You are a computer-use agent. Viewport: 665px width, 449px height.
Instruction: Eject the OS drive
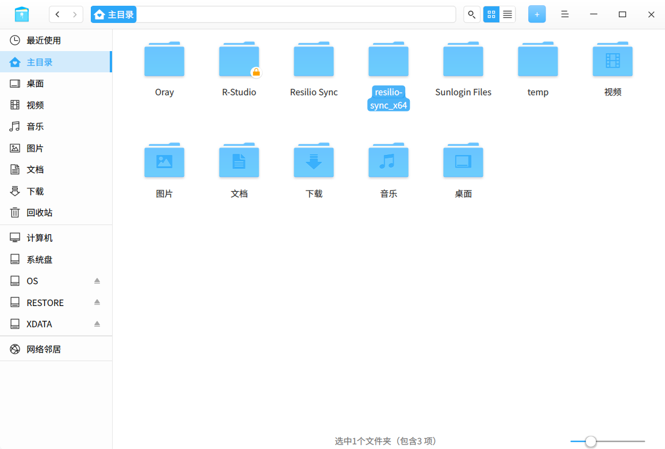[97, 281]
